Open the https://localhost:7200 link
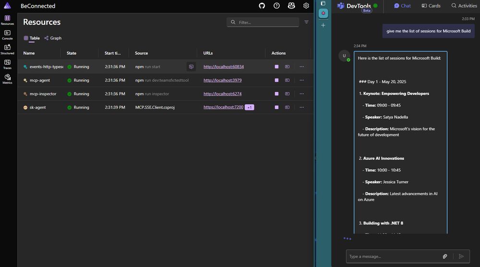The height and width of the screenshot is (267, 480). [x=224, y=107]
